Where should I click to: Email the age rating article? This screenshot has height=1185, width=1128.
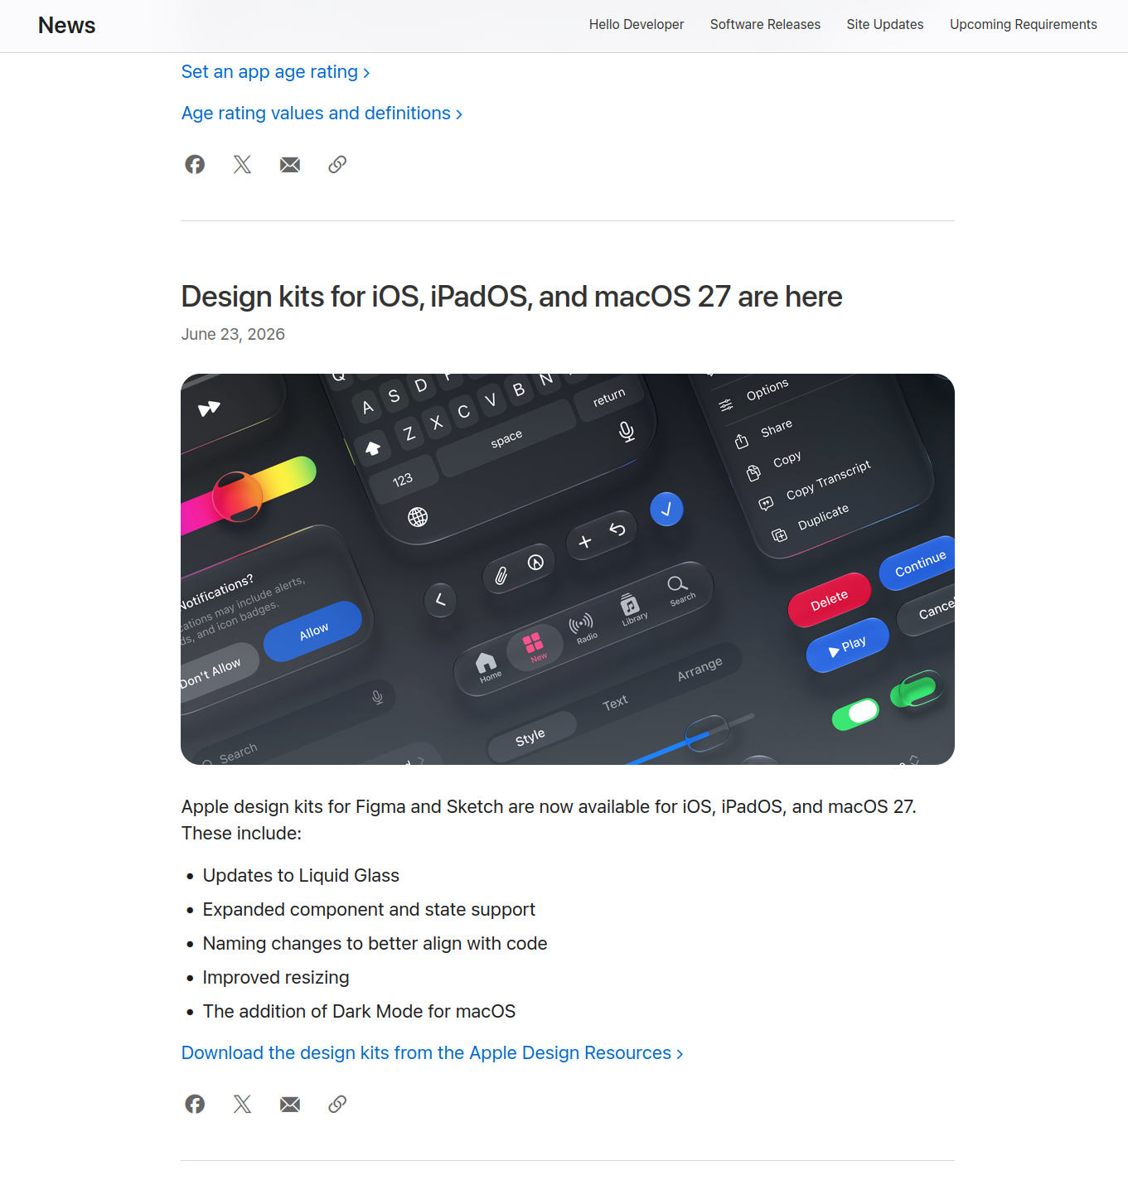[290, 164]
